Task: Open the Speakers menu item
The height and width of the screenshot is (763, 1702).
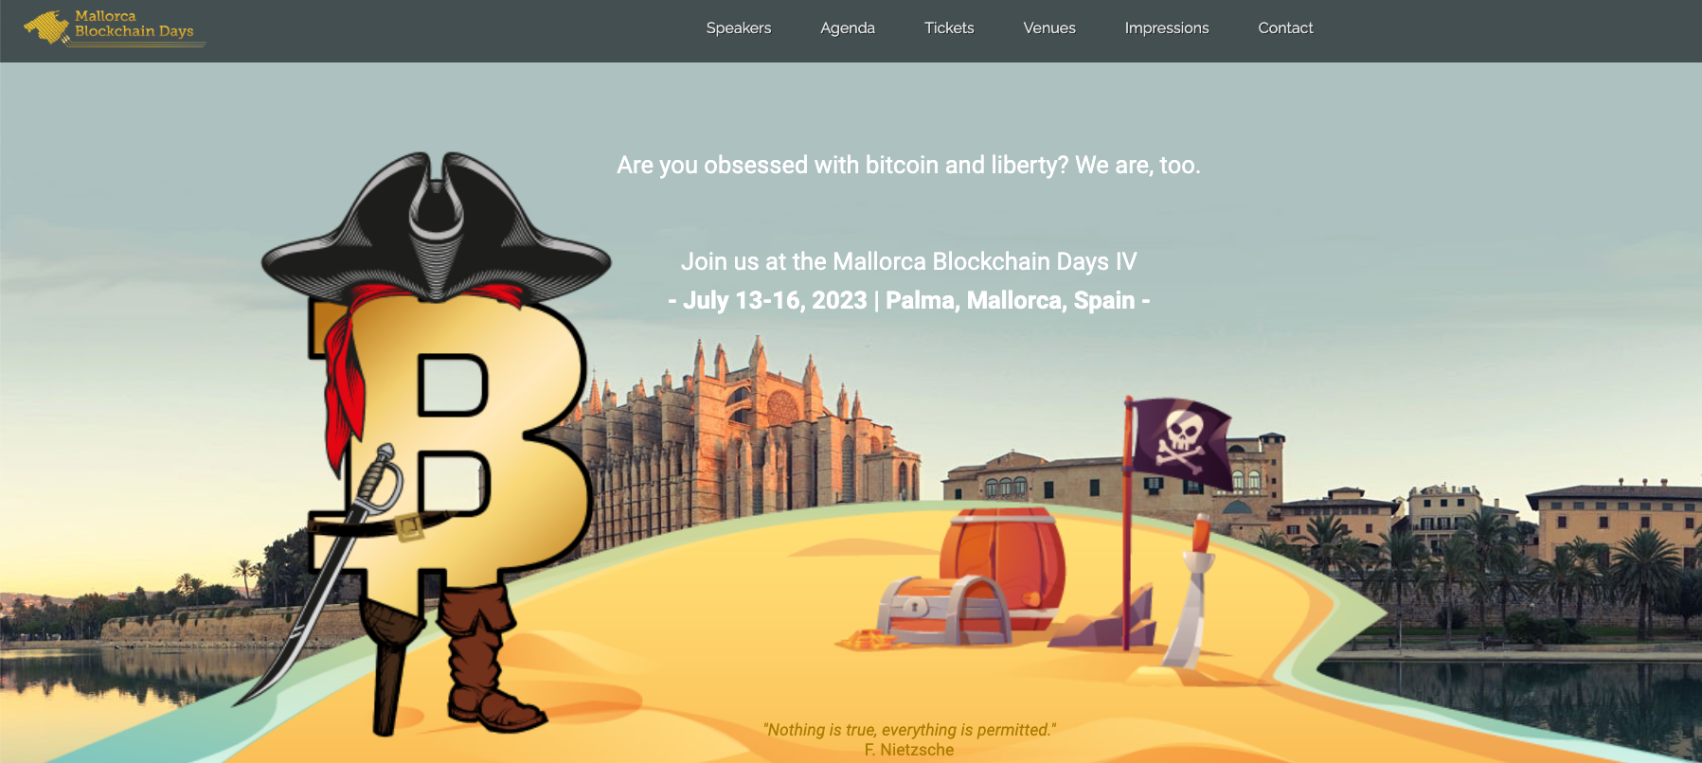Action: 739,28
